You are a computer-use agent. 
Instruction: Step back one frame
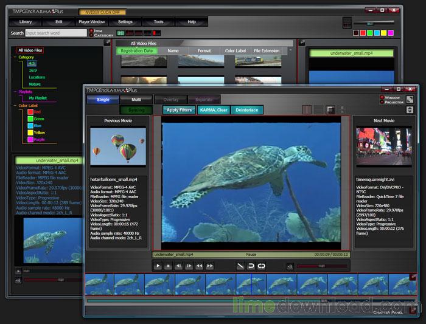(x=178, y=266)
